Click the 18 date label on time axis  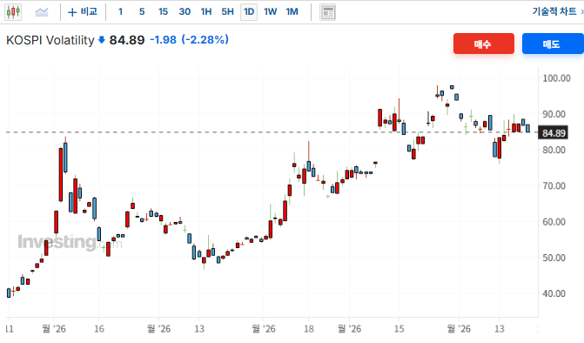(309, 329)
